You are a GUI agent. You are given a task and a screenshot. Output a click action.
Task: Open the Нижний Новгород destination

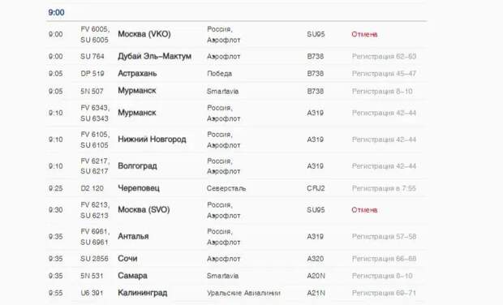pos(152,140)
